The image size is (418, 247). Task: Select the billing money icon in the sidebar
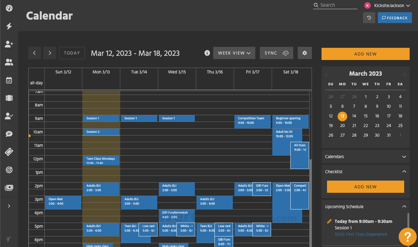click(x=8, y=188)
